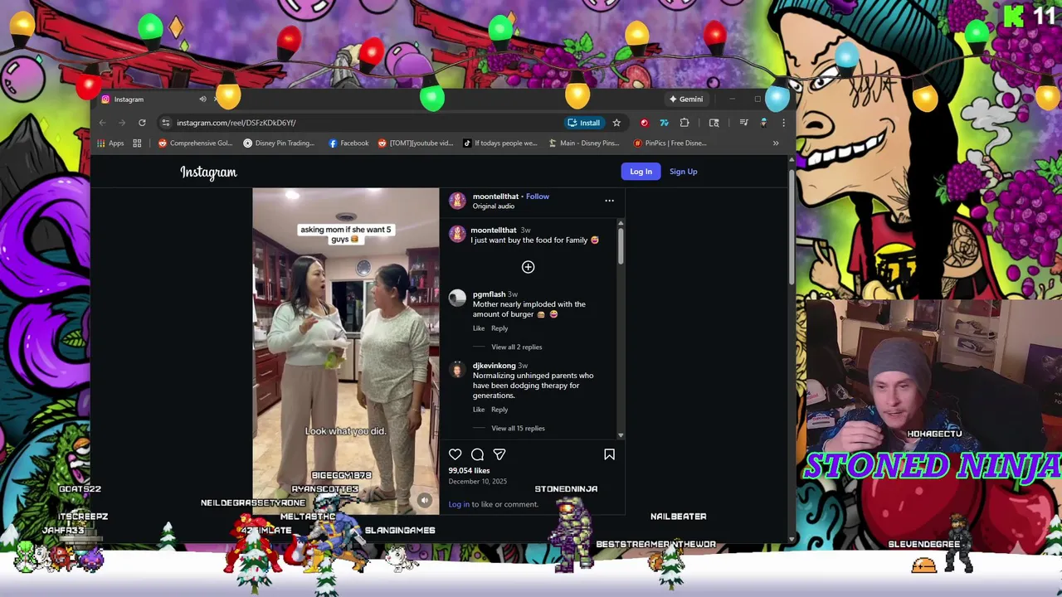
Task: Like djkevinkong's comment
Action: point(479,410)
